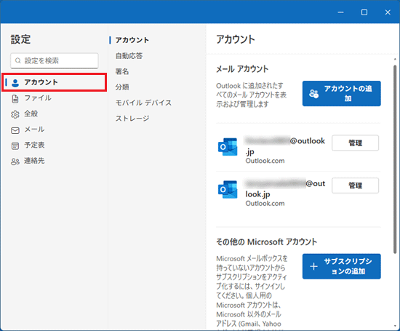Click 管理 for the @outlook .jp account
The width and height of the screenshot is (400, 331).
click(356, 143)
